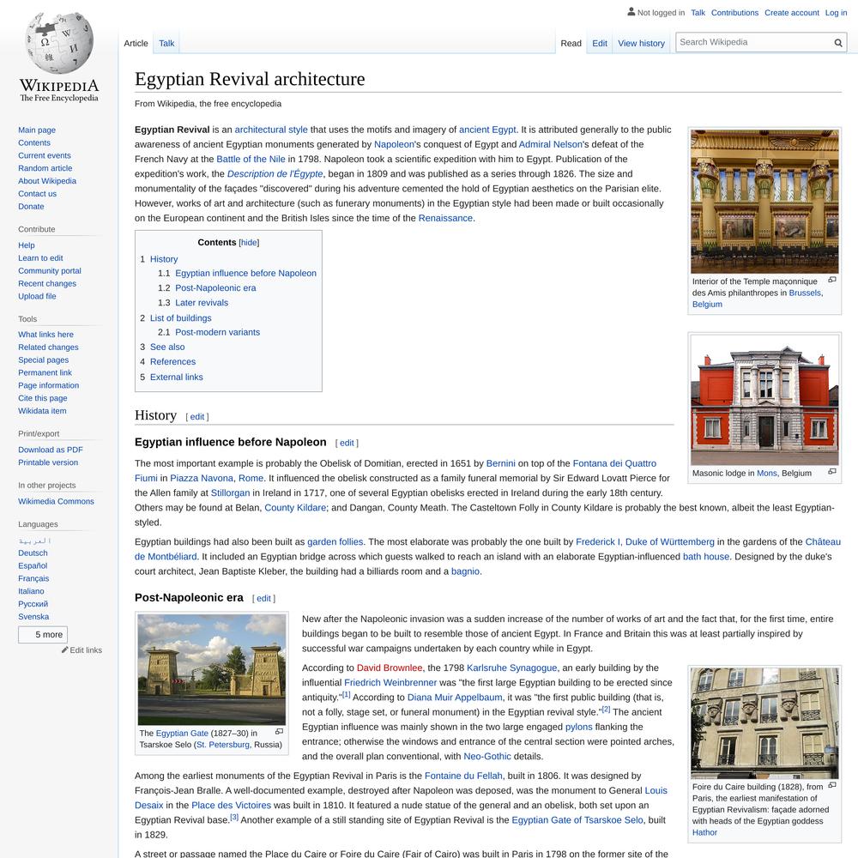Click the enlarge icon for the Foire du Caire caption
858x858 pixels.
click(x=831, y=785)
